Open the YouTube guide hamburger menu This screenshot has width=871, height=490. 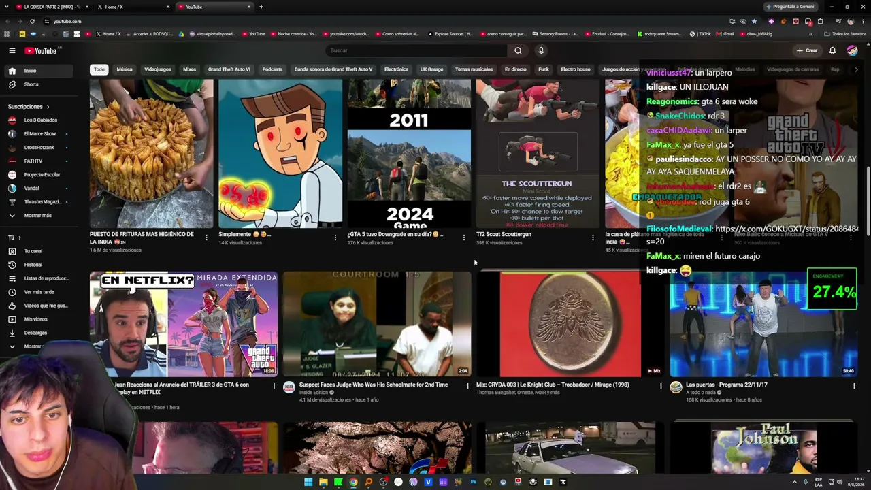[x=12, y=50]
